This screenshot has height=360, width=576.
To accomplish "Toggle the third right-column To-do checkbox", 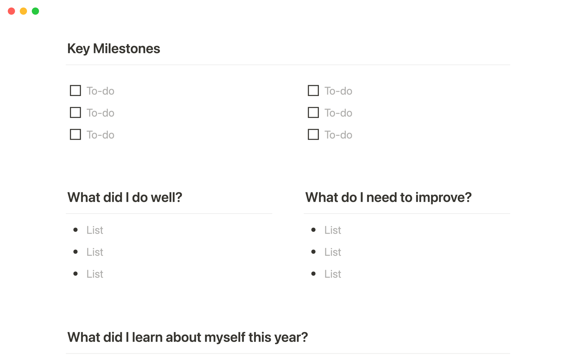I will click(313, 134).
